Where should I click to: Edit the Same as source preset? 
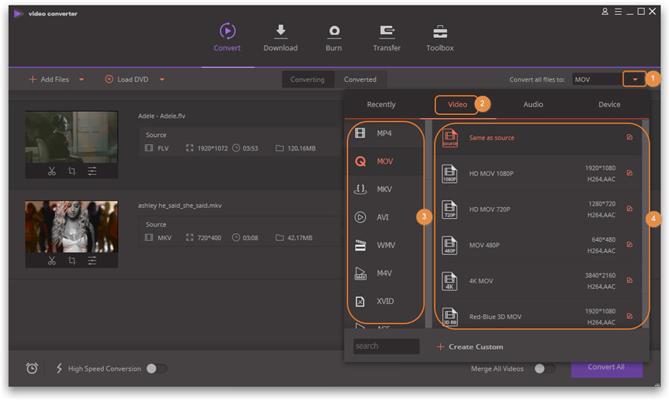tap(630, 137)
